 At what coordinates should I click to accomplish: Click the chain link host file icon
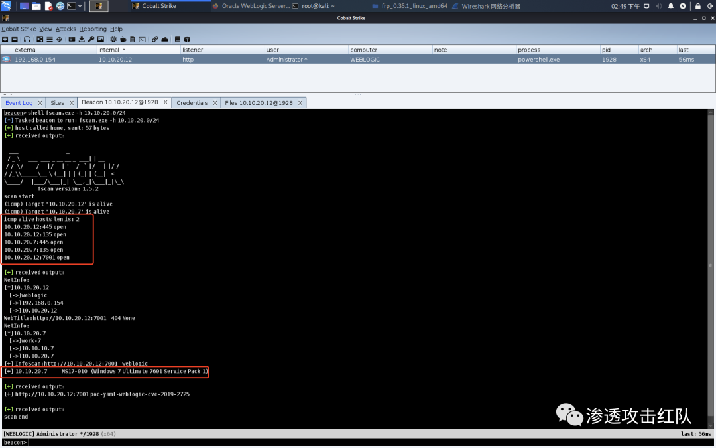[x=154, y=39]
